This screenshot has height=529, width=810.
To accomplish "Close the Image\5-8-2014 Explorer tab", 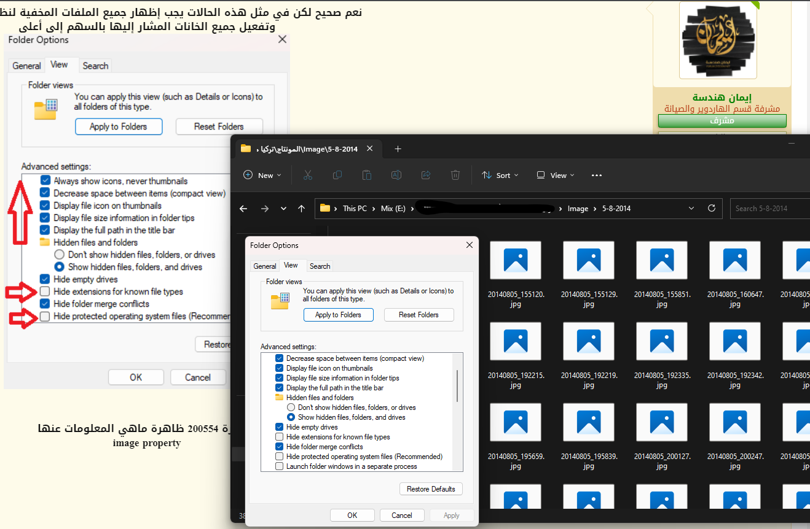I will (370, 149).
